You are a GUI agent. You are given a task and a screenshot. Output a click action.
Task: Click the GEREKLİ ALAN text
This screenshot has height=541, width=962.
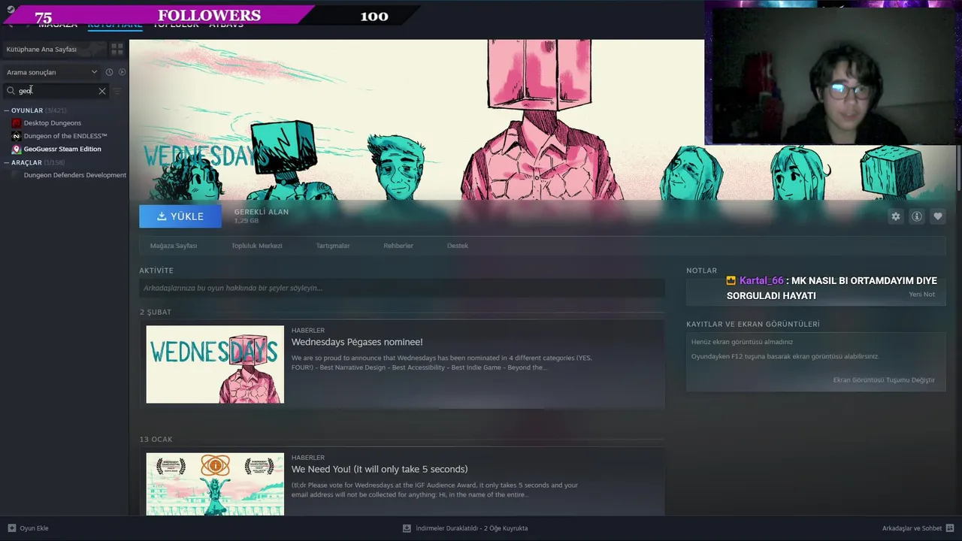pyautogui.click(x=261, y=212)
